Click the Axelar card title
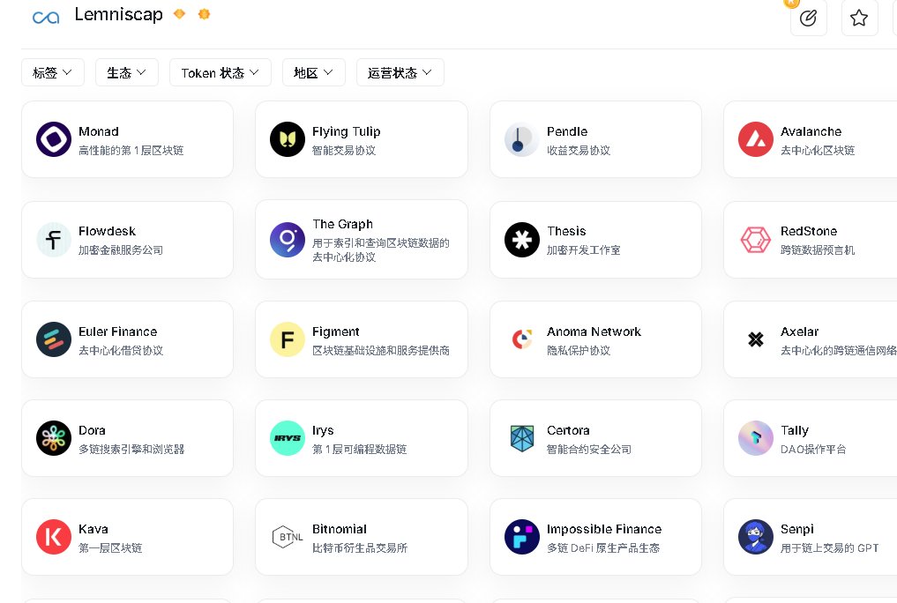The width and height of the screenshot is (897, 603). click(x=799, y=331)
